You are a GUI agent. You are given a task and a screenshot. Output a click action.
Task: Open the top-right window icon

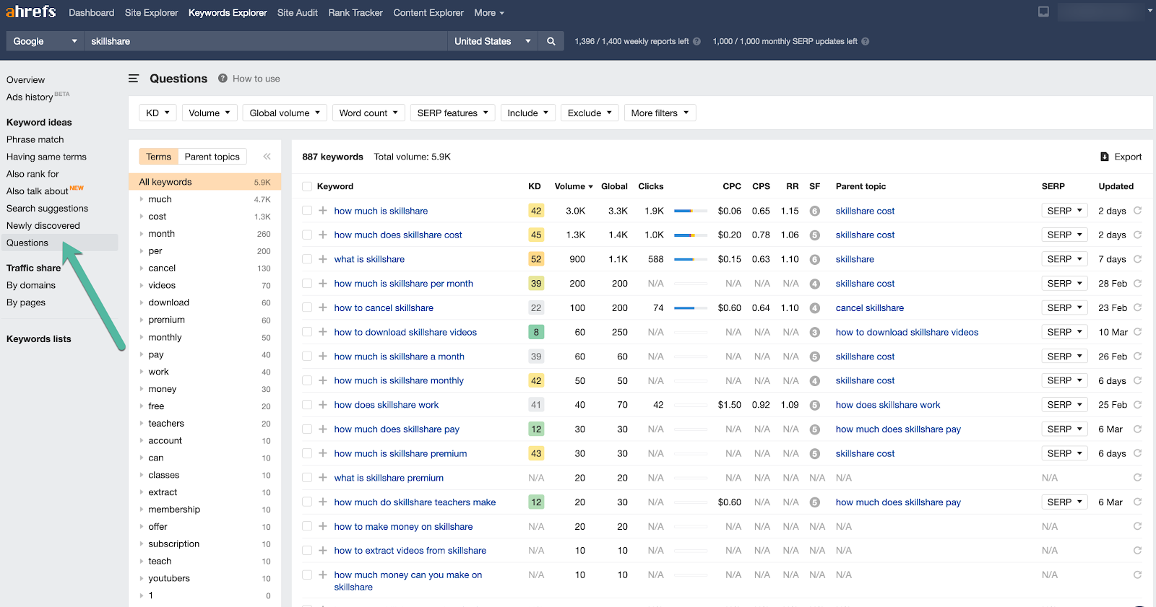[x=1043, y=12]
